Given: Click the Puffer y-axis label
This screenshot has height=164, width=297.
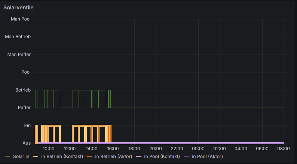Looking at the screenshot, I should (x=24, y=108).
